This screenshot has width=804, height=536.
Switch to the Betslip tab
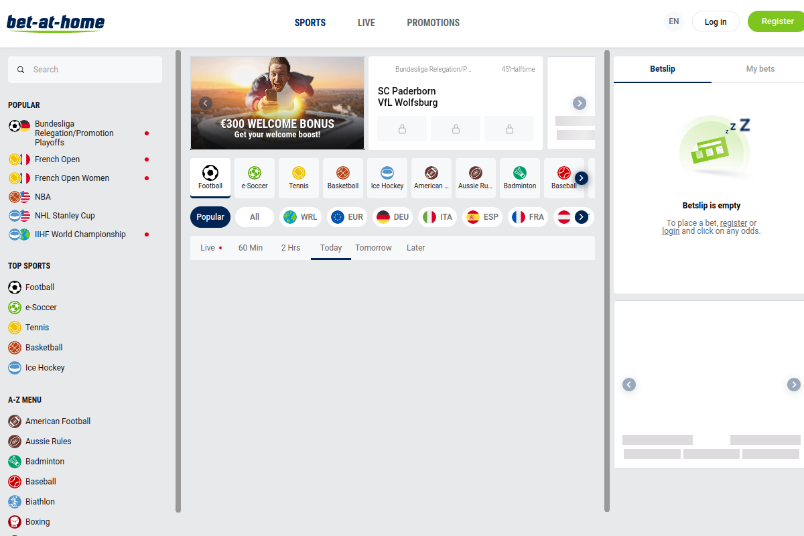(x=663, y=69)
